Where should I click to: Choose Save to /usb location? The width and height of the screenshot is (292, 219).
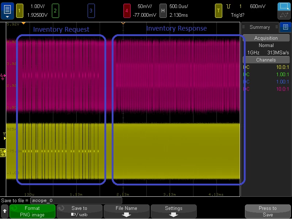[x=79, y=211]
